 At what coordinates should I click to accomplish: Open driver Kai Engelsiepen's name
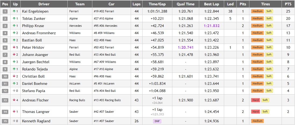[35, 12]
